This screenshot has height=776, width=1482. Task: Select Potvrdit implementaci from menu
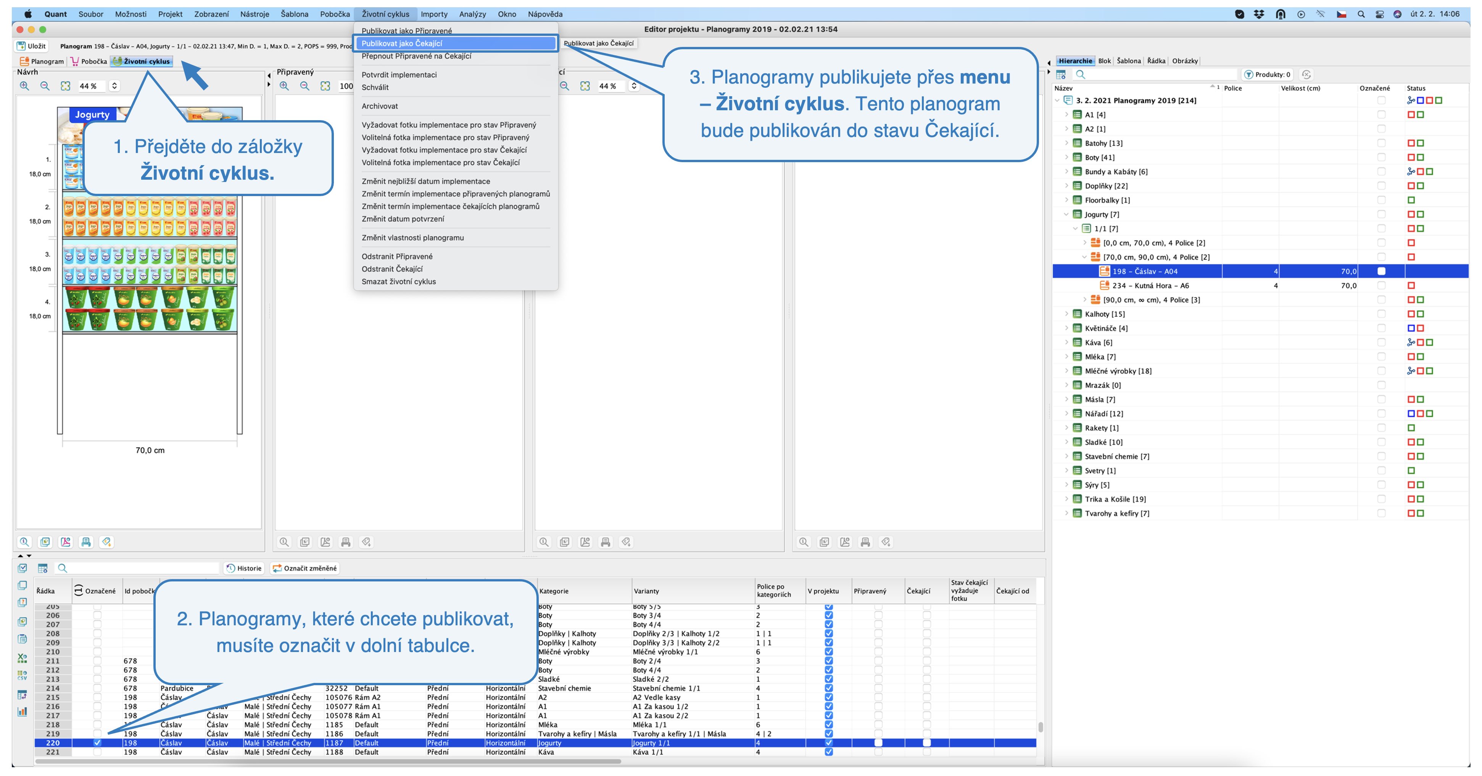pyautogui.click(x=399, y=75)
